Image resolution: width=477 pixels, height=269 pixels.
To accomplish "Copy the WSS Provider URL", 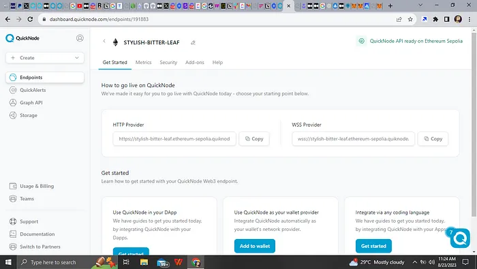I will point(433,139).
